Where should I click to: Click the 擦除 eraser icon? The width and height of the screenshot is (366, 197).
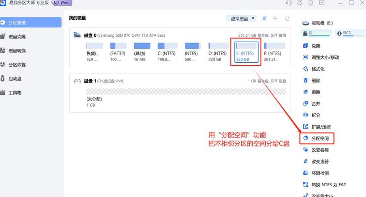[306, 92]
